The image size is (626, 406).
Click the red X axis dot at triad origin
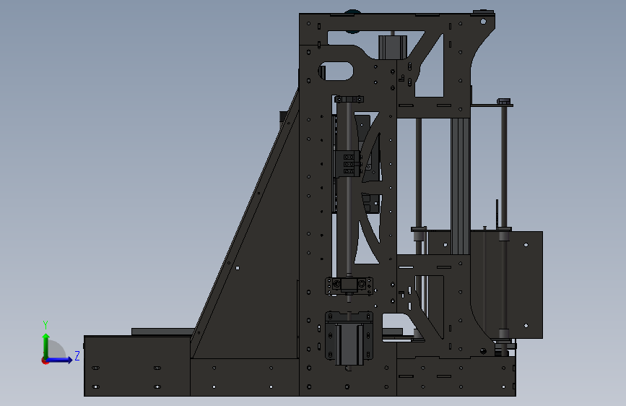[45, 360]
